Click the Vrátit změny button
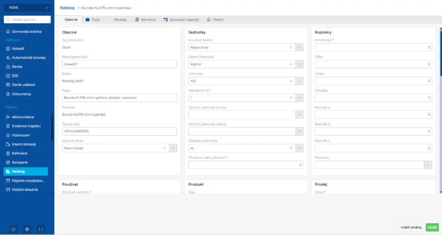 tap(411, 227)
